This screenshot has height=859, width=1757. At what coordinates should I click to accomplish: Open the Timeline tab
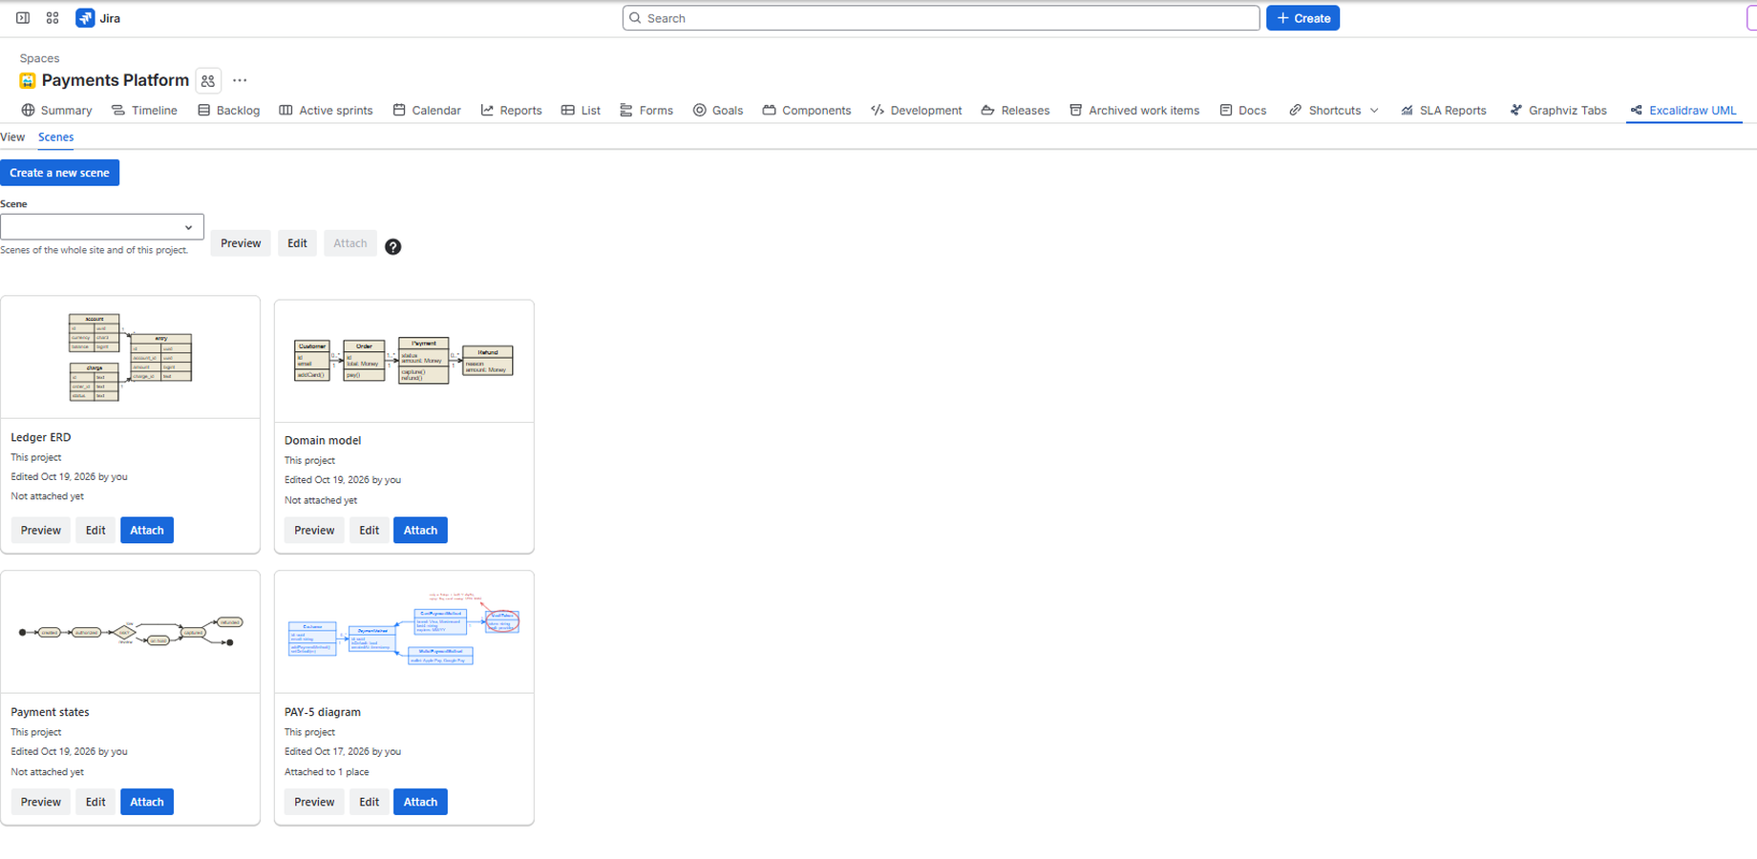coord(144,111)
